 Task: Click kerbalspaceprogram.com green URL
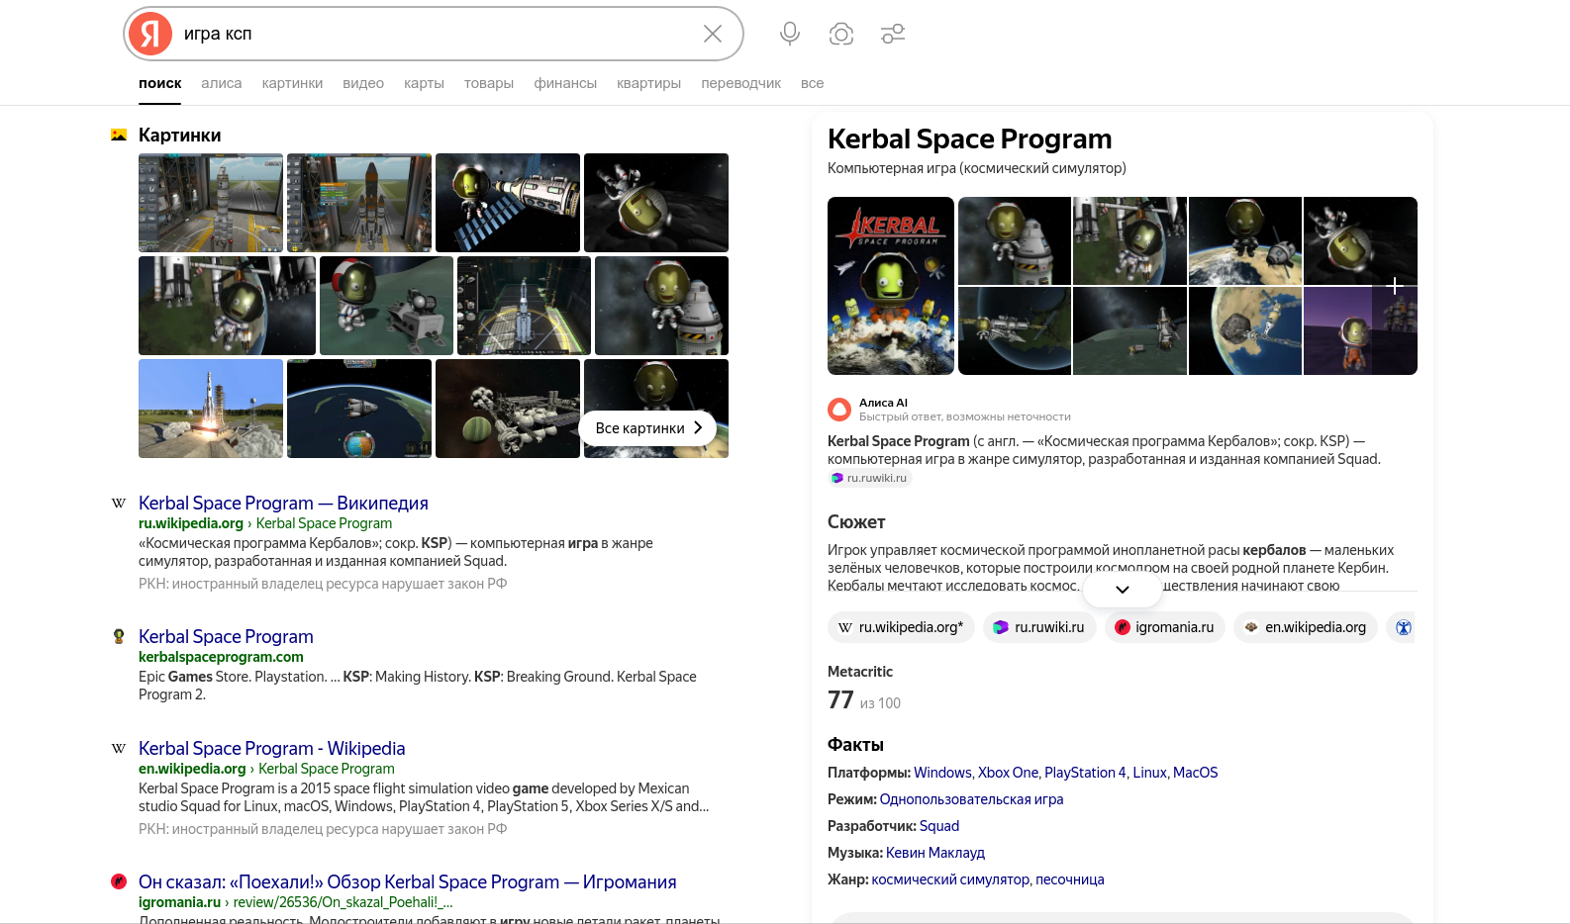coord(221,657)
